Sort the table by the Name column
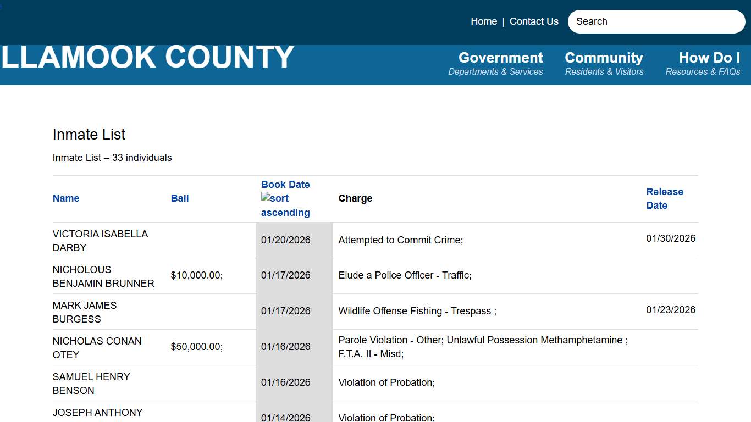Image resolution: width=751 pixels, height=422 pixels. [65, 198]
